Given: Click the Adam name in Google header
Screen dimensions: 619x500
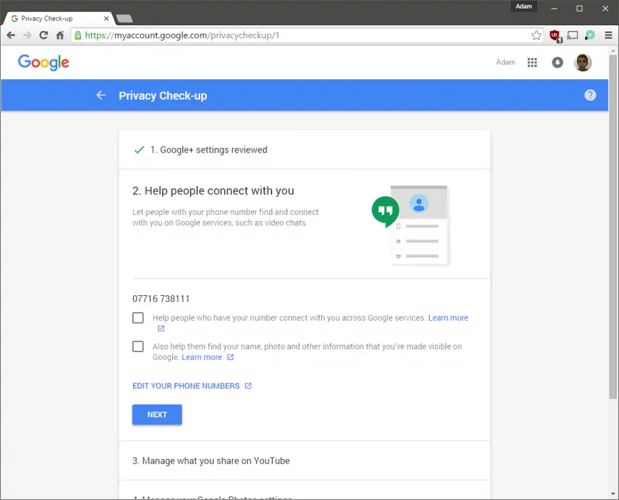Looking at the screenshot, I should click(505, 62).
